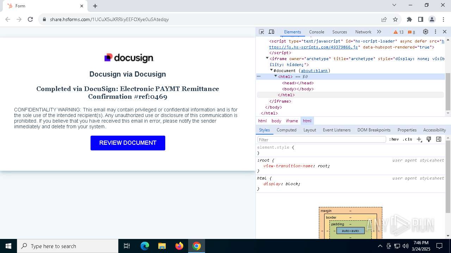Collapse the #document node
Viewport: 451px width, 253px height.
pos(271,70)
